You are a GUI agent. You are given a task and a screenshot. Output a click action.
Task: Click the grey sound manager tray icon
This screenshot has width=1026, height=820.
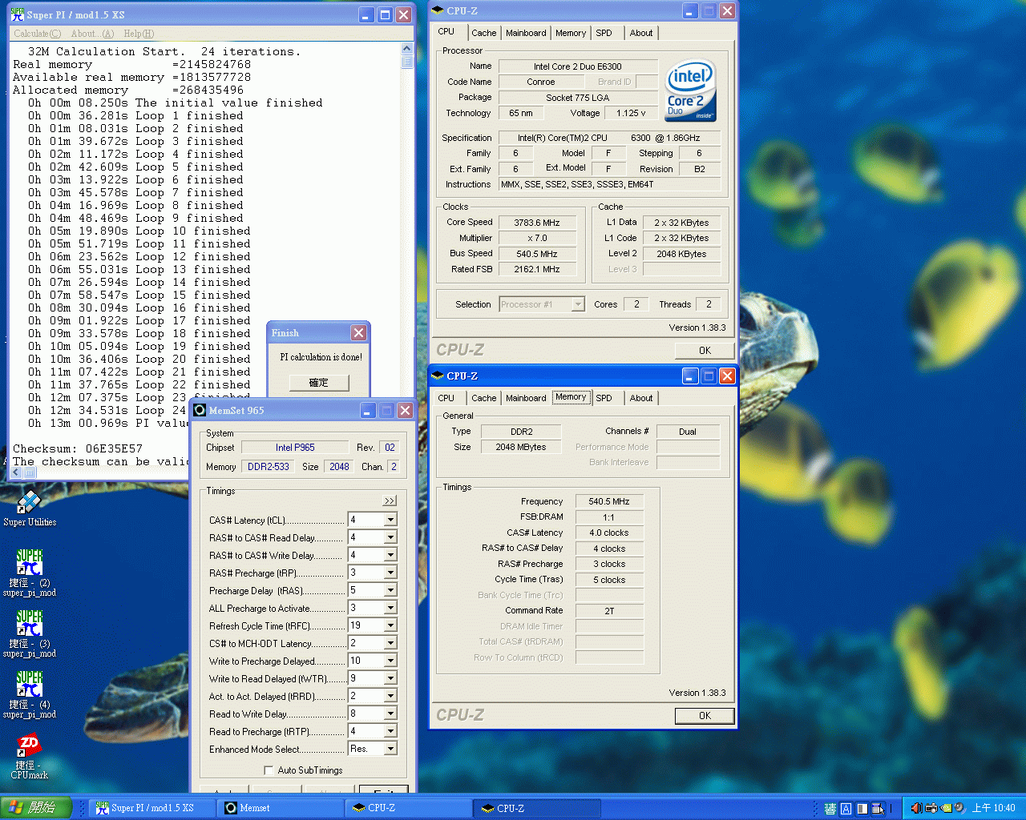[x=960, y=808]
